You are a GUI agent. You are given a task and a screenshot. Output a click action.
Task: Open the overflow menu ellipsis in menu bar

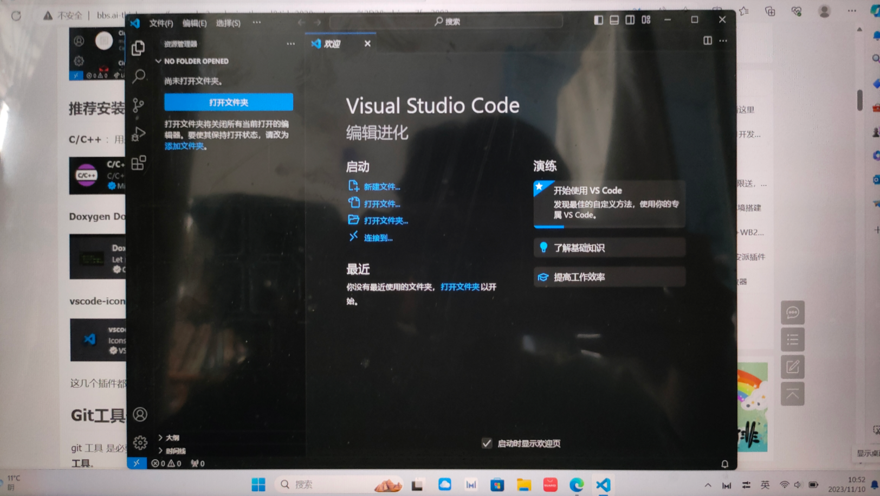pyautogui.click(x=257, y=22)
